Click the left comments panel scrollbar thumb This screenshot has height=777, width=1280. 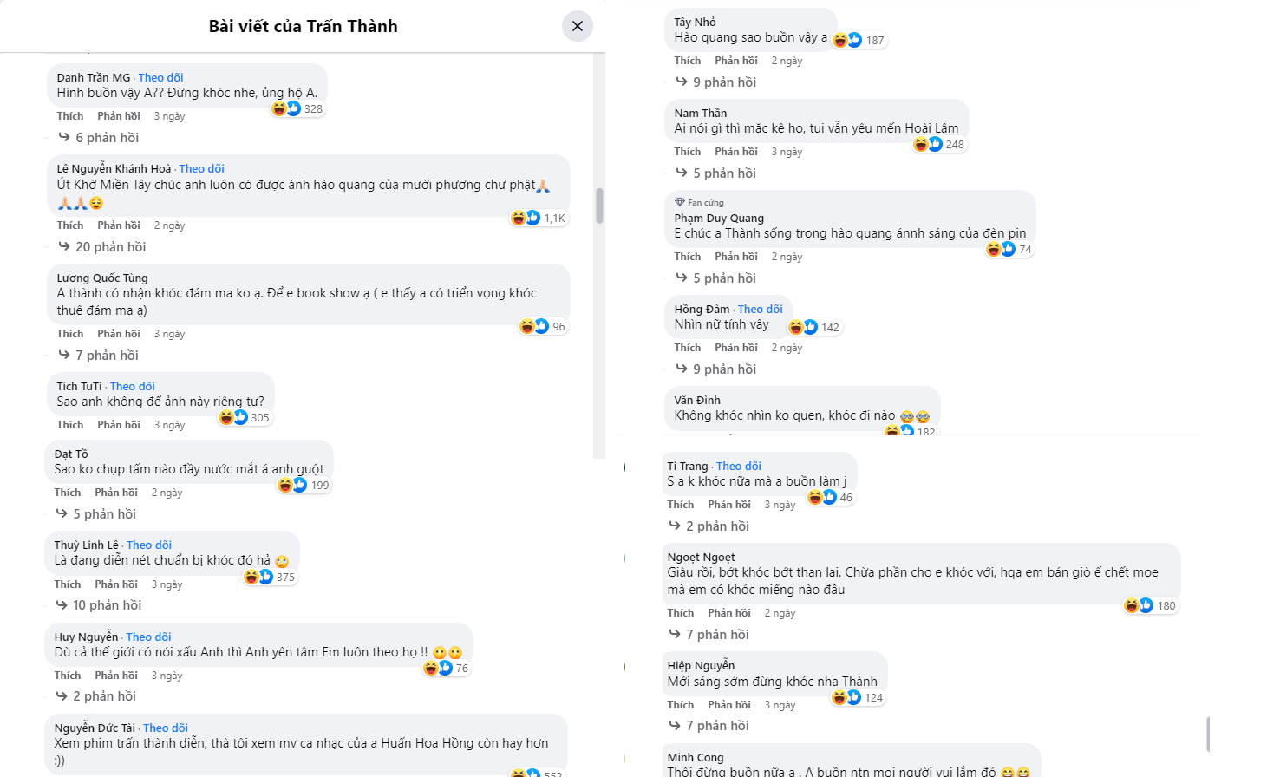[599, 206]
